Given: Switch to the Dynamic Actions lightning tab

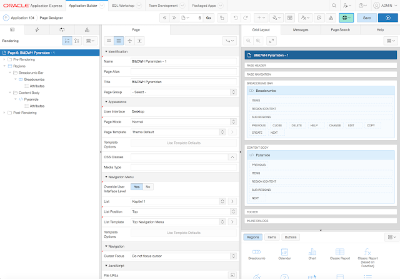Looking at the screenshot, I should [37, 30].
